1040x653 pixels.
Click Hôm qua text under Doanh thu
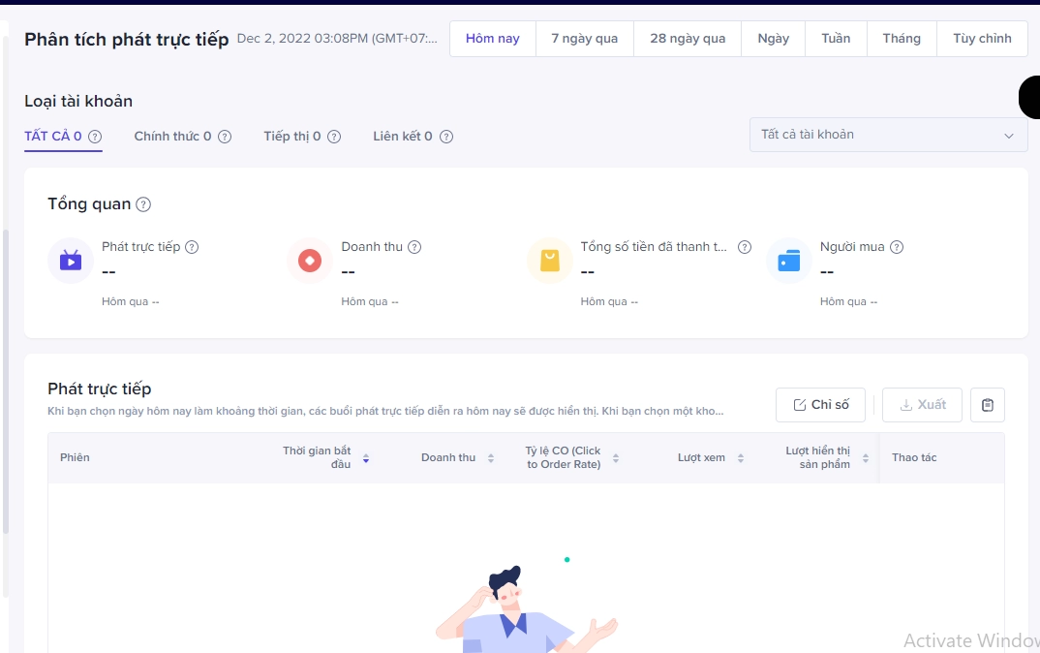[x=370, y=302]
